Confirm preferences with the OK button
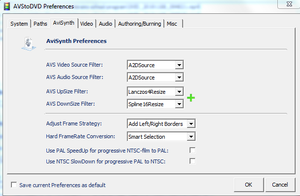The width and height of the screenshot is (300, 196). pos(249,185)
